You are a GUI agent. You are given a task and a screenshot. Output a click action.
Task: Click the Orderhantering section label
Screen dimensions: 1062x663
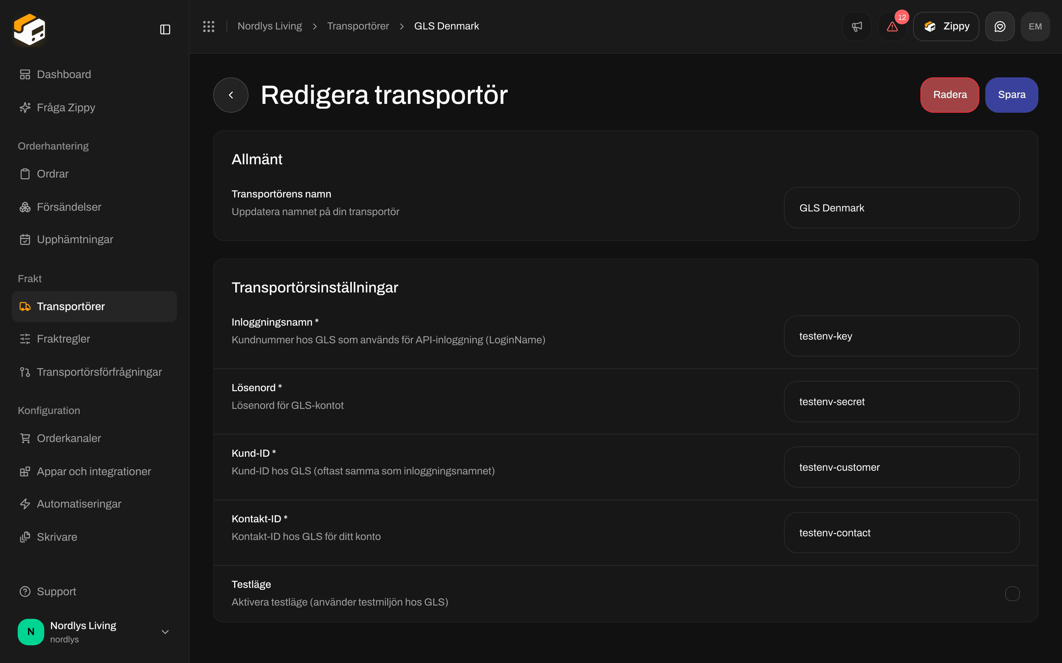[x=53, y=146]
